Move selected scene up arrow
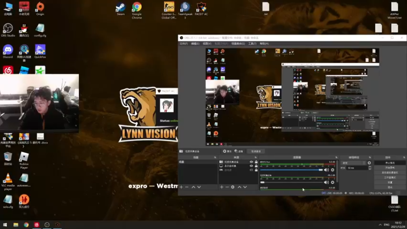Image resolution: width=407 pixels, height=229 pixels. [193, 187]
